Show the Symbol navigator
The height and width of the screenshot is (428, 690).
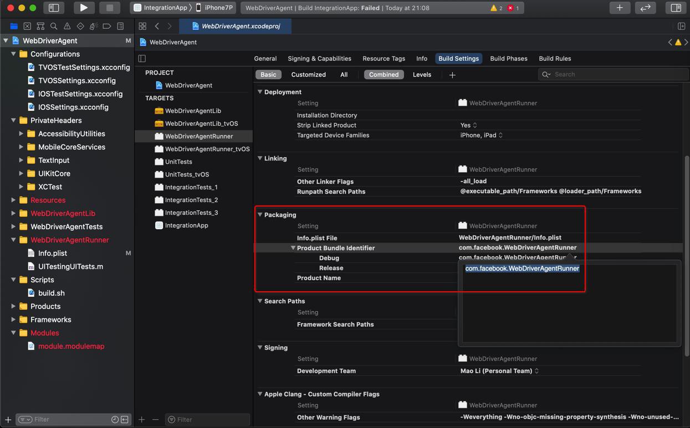[40, 26]
